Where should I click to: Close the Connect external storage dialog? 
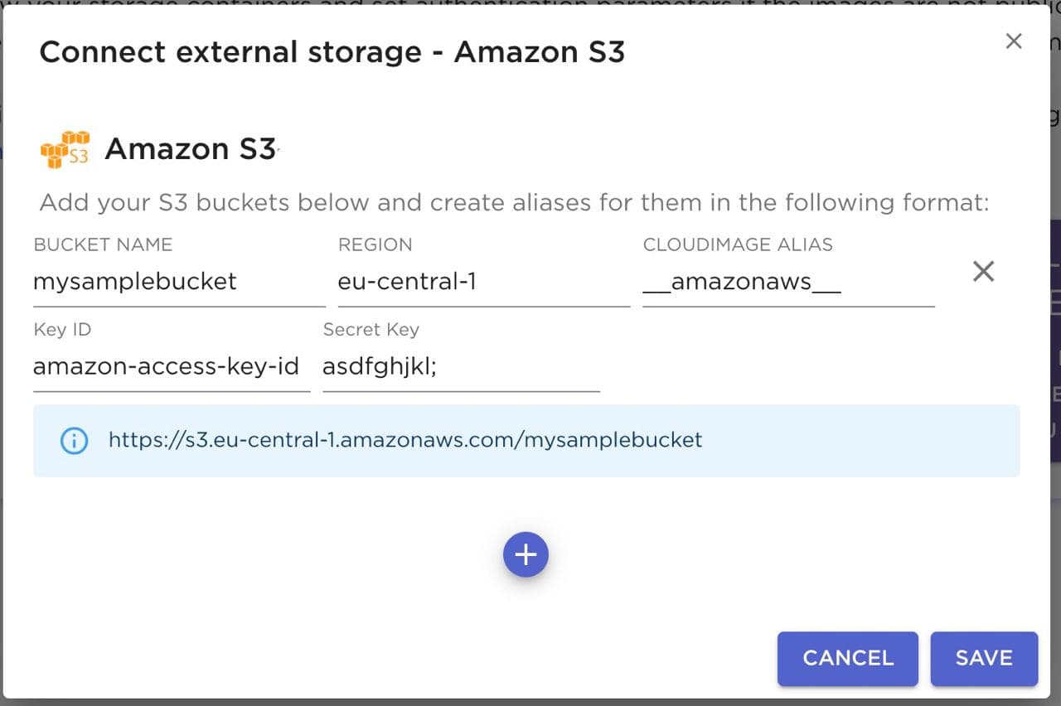(x=1013, y=41)
